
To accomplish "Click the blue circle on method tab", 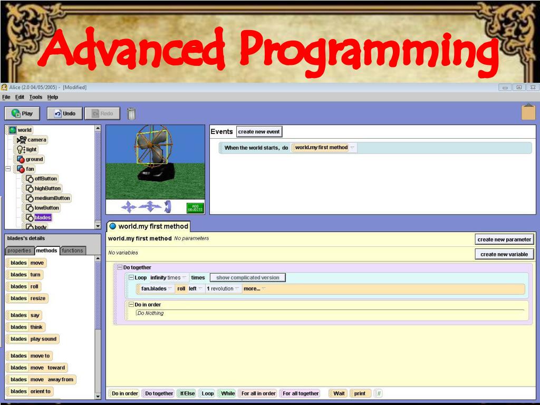I will tap(113, 226).
